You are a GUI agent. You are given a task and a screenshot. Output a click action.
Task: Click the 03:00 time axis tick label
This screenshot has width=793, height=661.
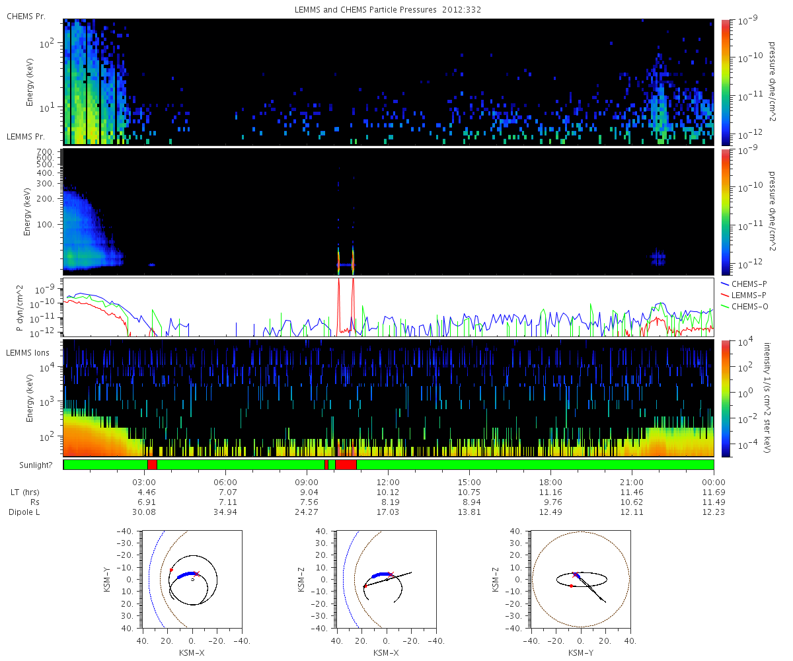coord(144,482)
